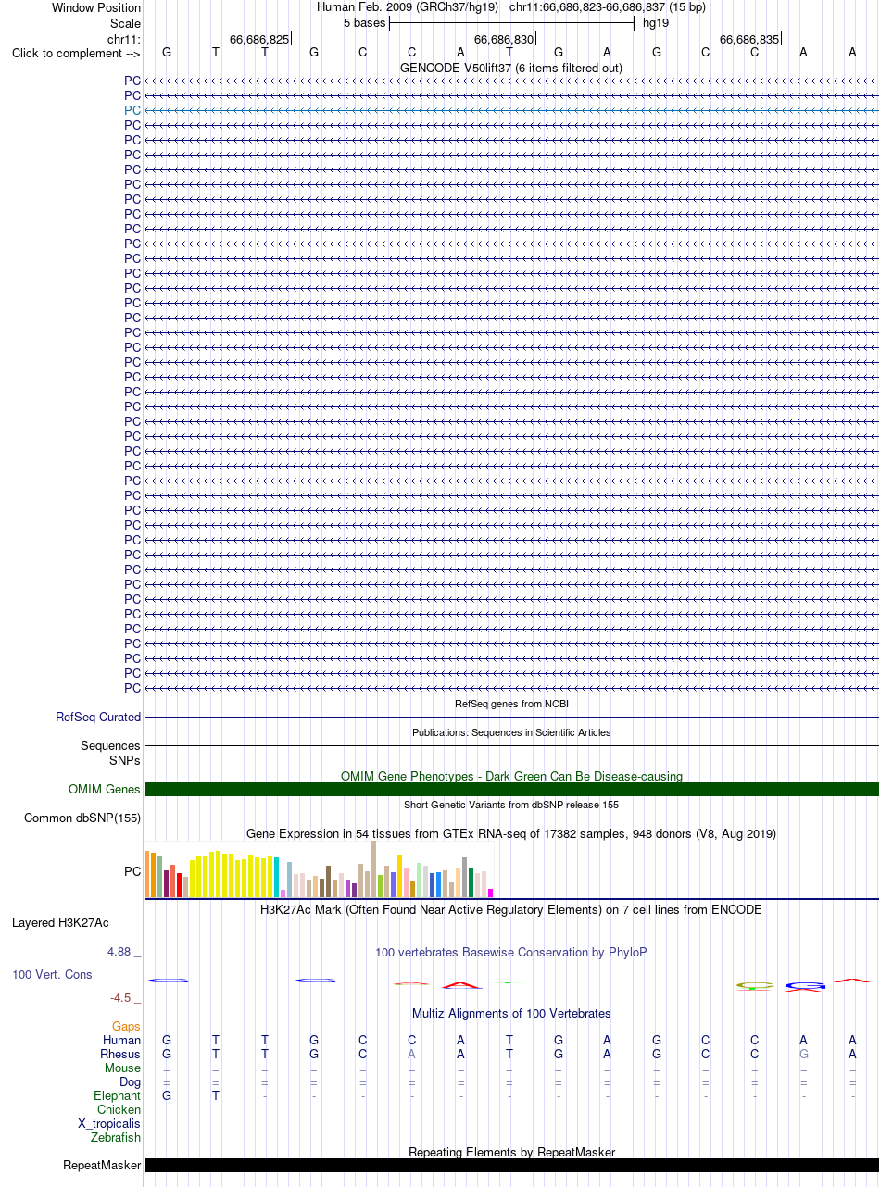Click the Elephant species label
The width and height of the screenshot is (880, 1187).
pos(118,1095)
